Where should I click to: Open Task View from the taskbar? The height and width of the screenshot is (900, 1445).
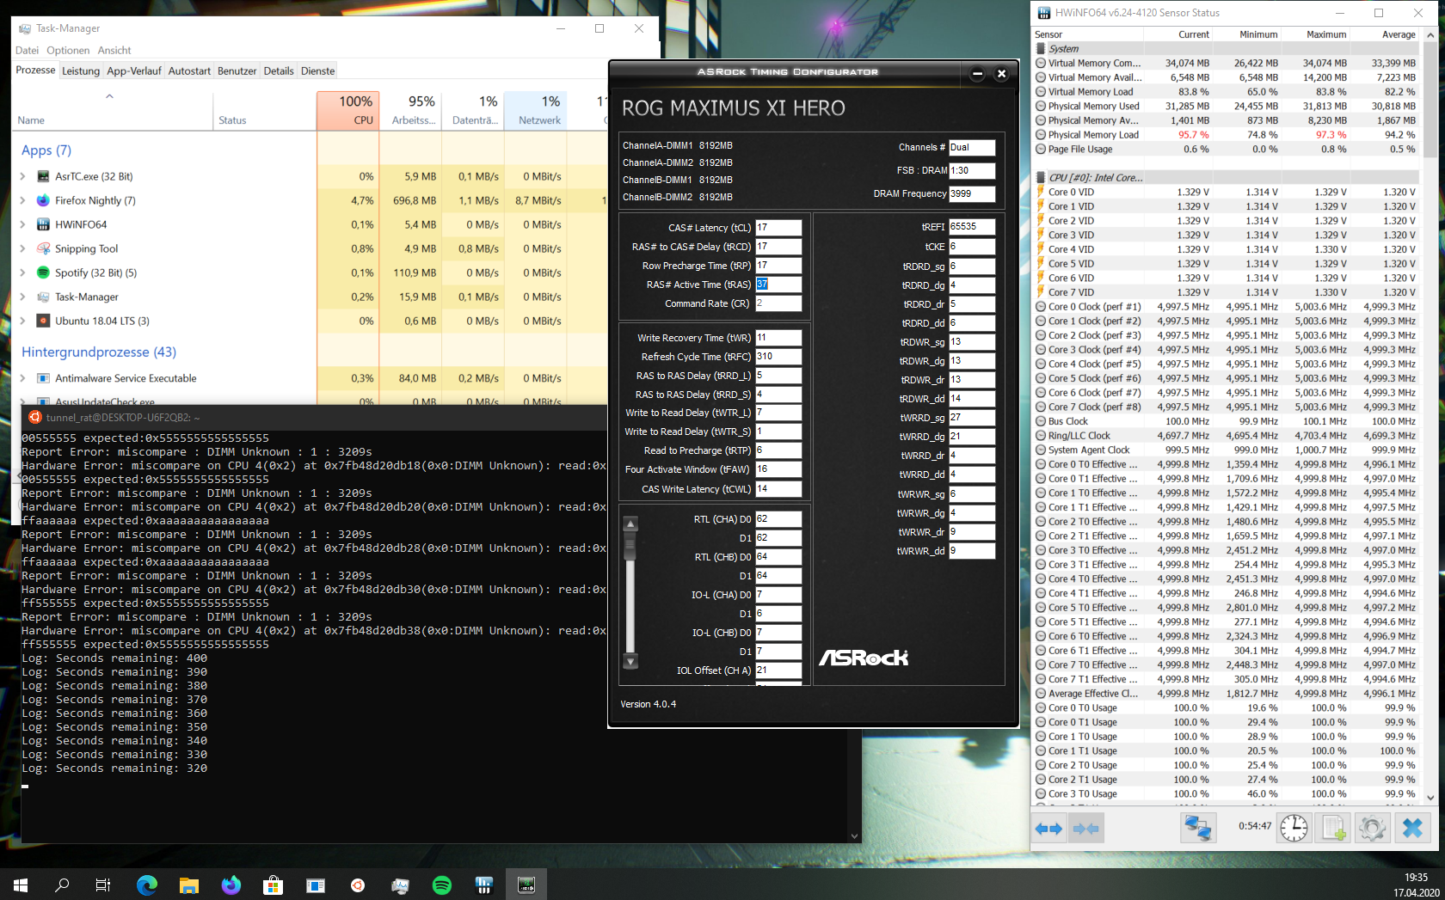[103, 885]
